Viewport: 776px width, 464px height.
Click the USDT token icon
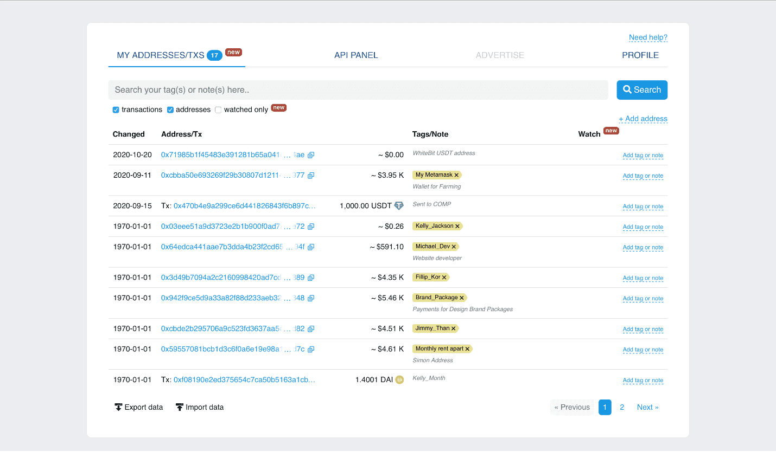(399, 206)
